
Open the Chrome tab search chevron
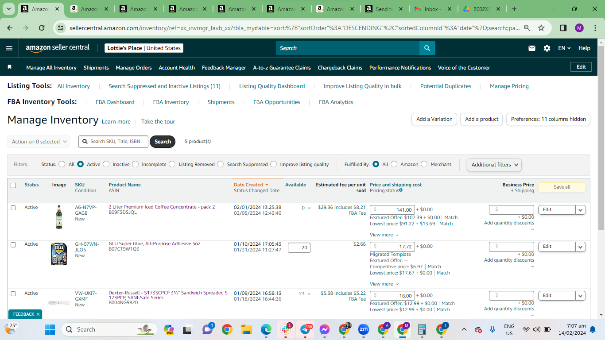(x=9, y=9)
